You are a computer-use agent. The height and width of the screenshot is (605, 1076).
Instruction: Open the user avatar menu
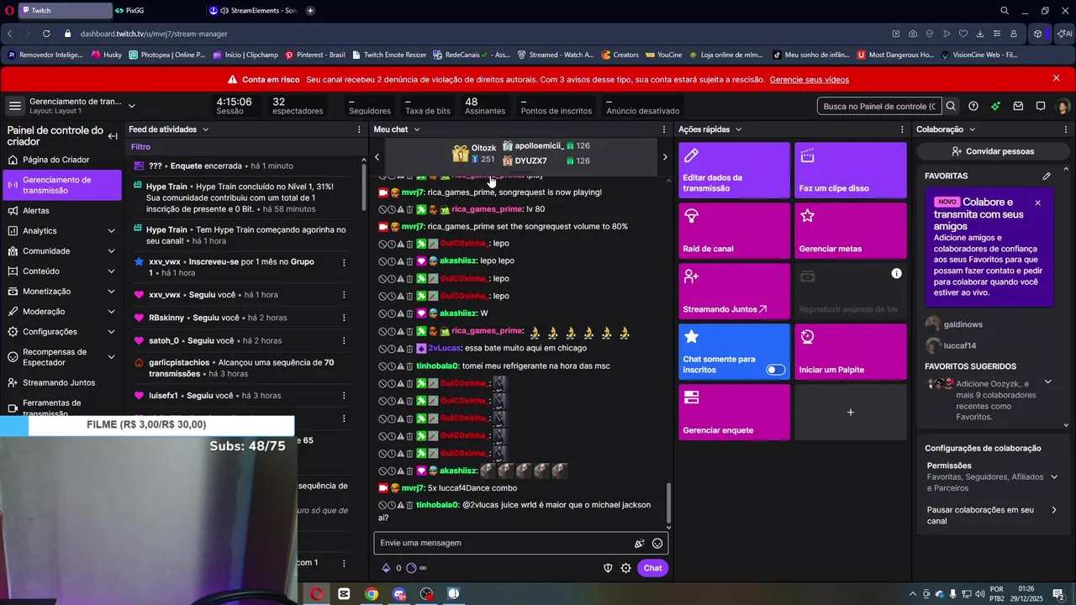tap(1063, 107)
